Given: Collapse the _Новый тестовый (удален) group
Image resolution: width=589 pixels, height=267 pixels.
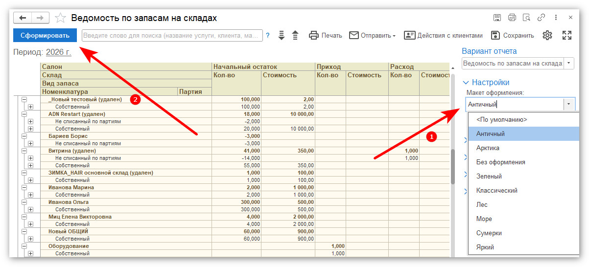Looking at the screenshot, I should 23,99.
